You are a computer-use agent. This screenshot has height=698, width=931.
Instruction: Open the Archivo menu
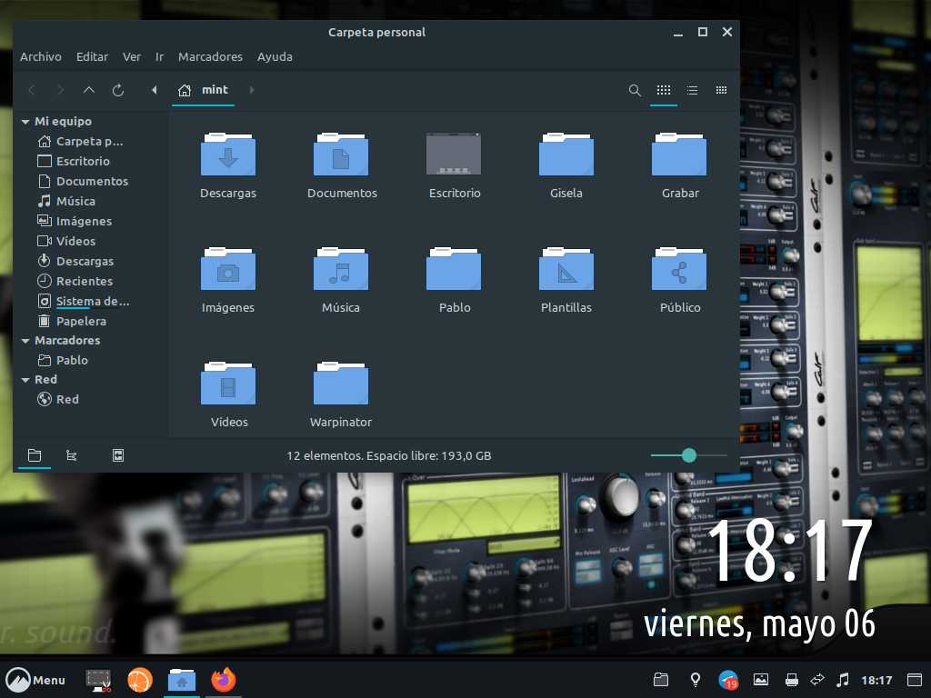tap(41, 56)
